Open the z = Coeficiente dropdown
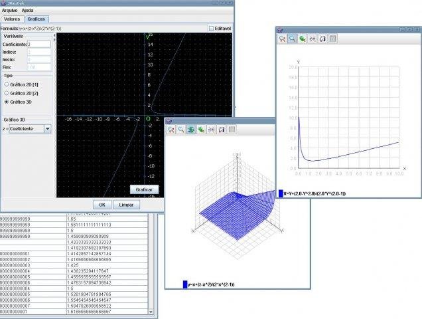The width and height of the screenshot is (422, 319). click(30, 129)
